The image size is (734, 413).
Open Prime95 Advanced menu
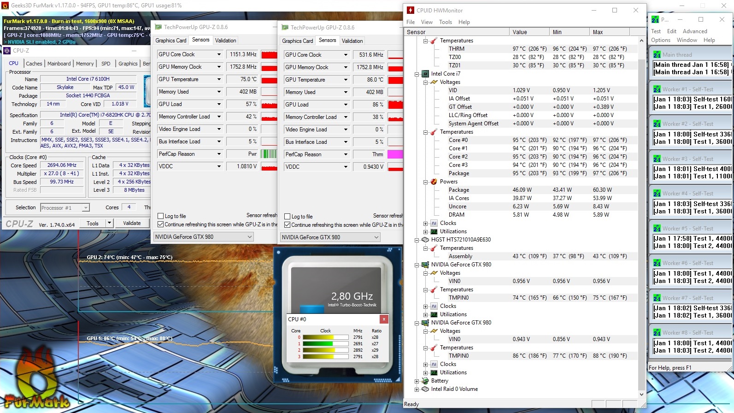point(695,31)
